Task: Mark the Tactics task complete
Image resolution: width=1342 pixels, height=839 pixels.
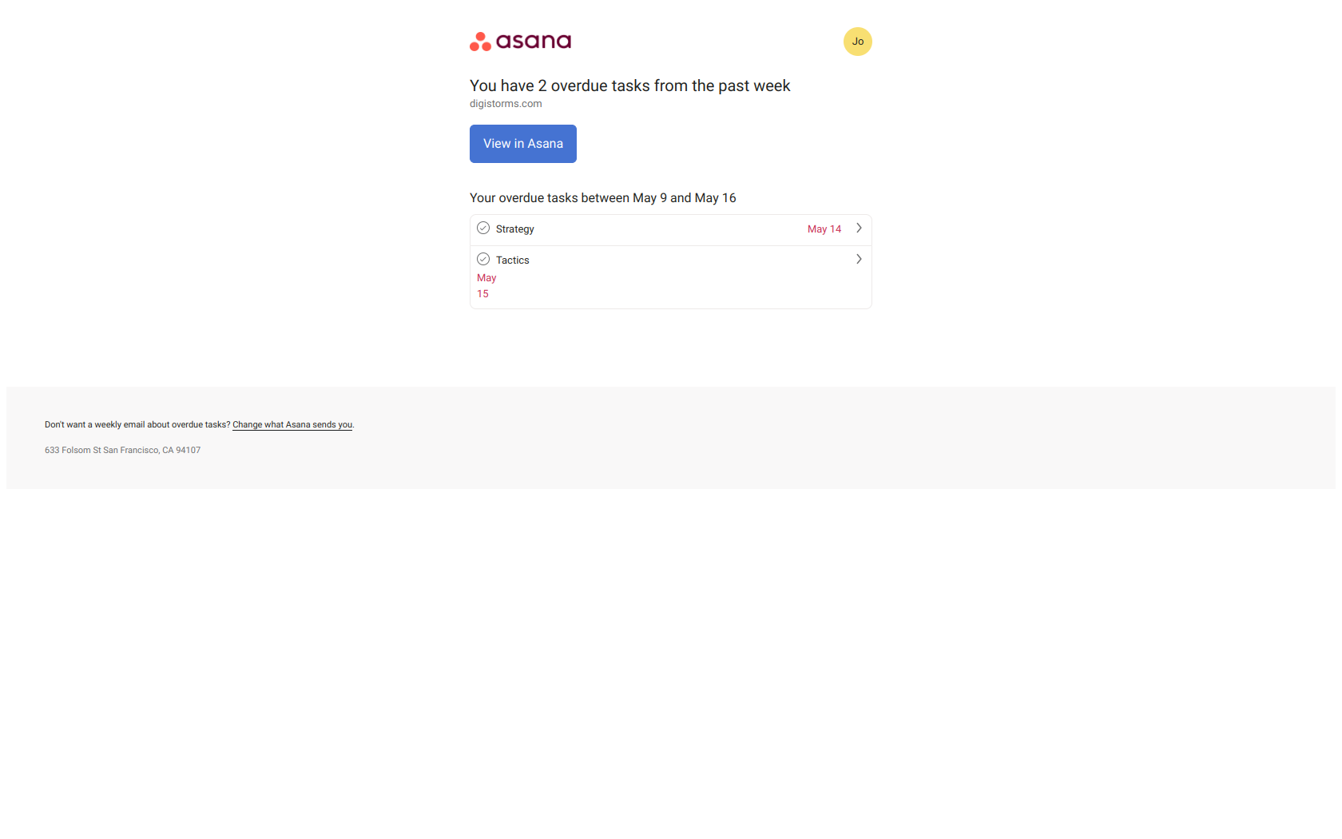Action: click(x=483, y=260)
